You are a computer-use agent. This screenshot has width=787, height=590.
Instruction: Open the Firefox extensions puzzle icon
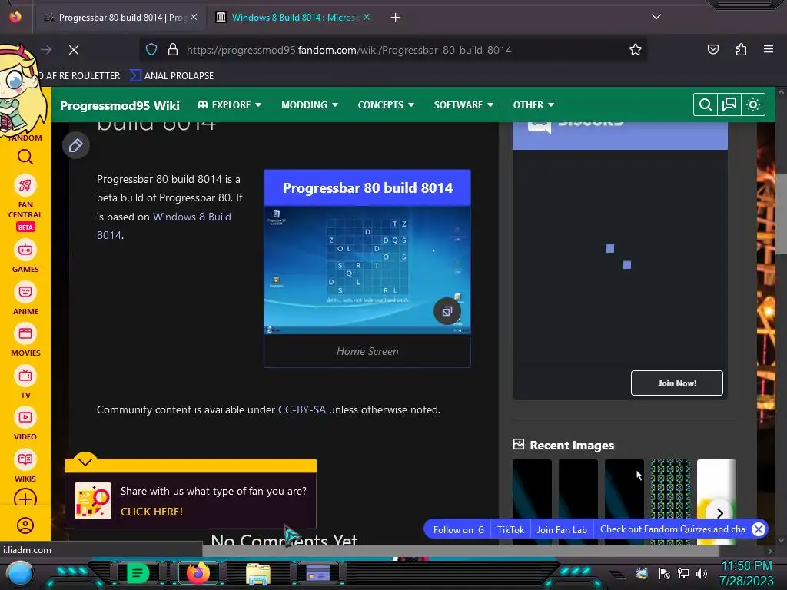coord(741,49)
